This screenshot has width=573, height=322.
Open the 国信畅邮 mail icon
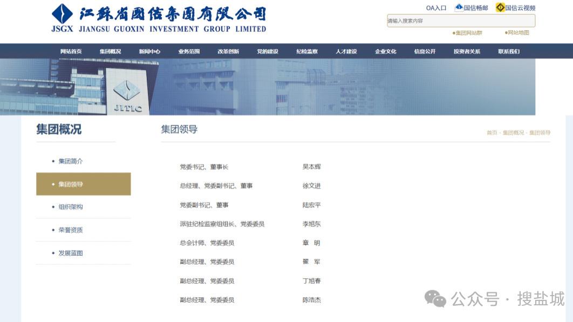[459, 8]
